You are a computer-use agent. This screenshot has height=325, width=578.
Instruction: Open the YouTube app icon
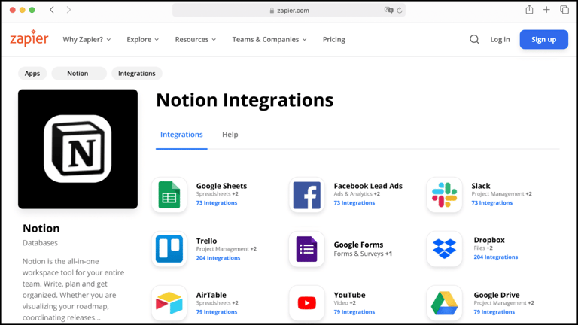307,303
